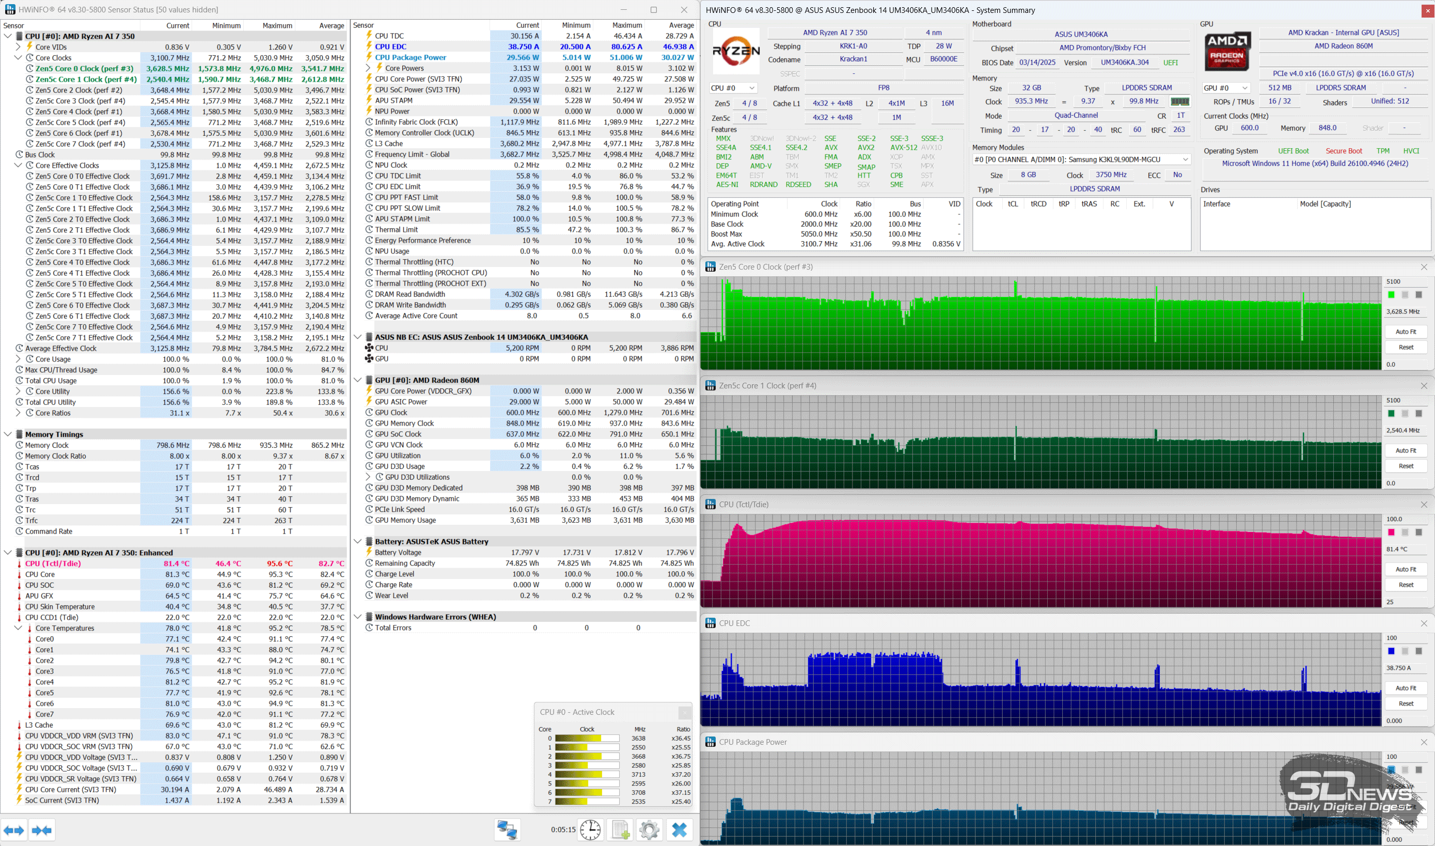Click dark green color swatch of Zen5c Core 1 graph
Viewport: 1435px width, 846px height.
coord(1391,413)
